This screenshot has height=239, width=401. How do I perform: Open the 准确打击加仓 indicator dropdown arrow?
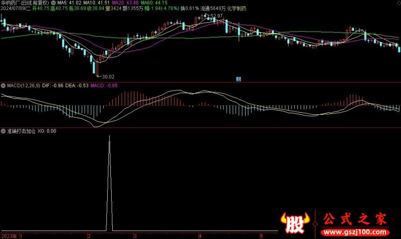click(4, 131)
